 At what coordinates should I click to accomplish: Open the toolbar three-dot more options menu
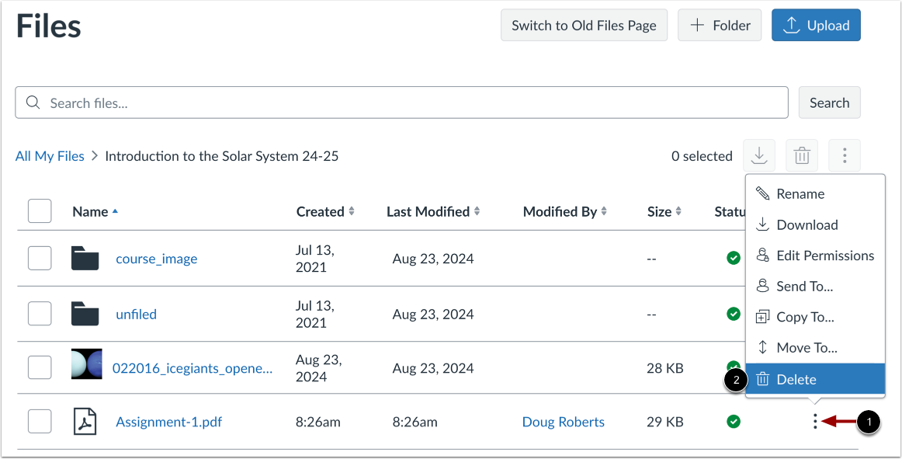pos(845,156)
